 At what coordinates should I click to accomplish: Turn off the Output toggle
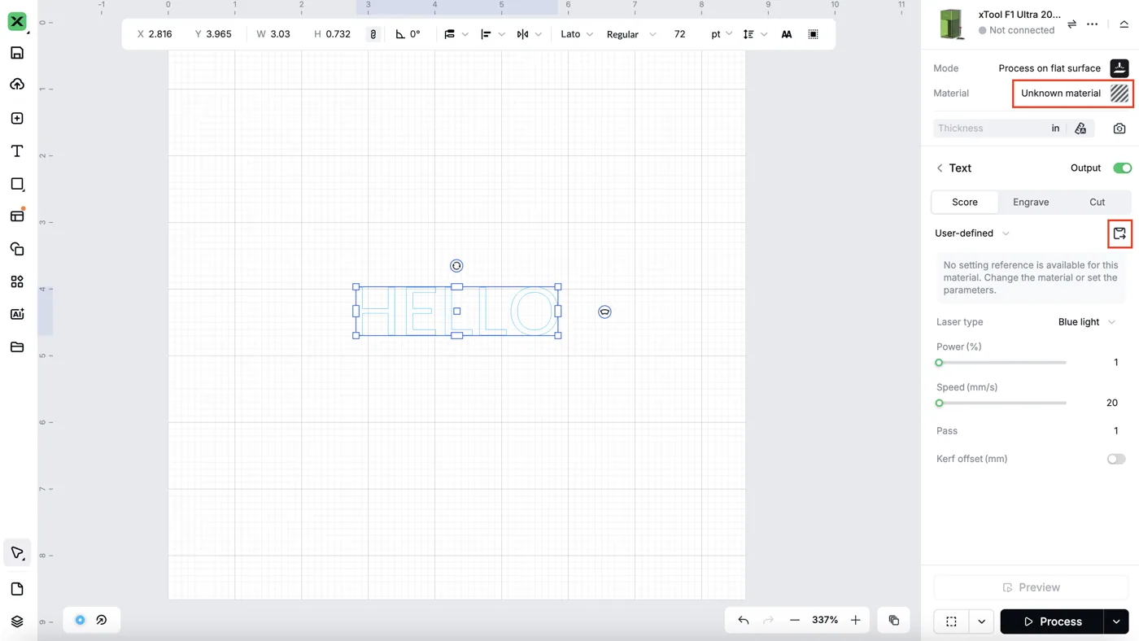(x=1122, y=168)
